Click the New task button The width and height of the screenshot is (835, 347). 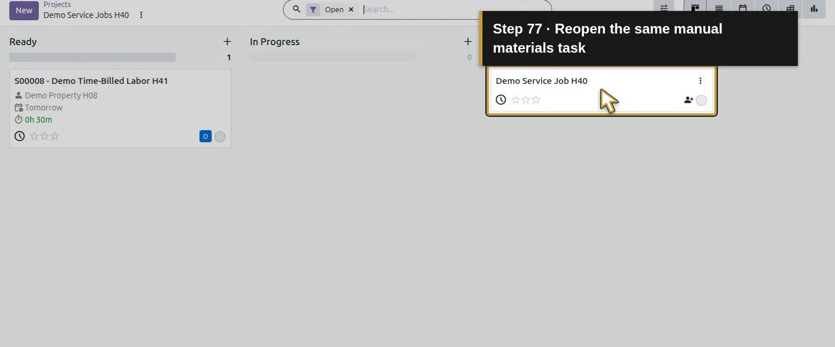click(24, 10)
